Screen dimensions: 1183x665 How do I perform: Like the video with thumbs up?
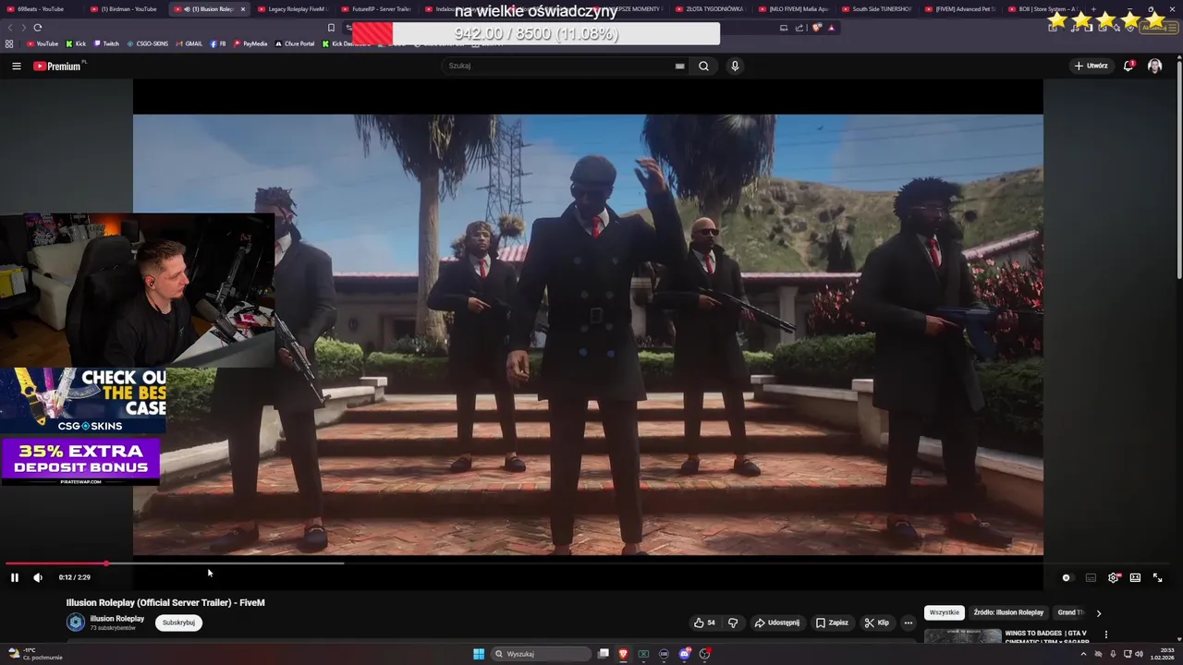click(704, 623)
